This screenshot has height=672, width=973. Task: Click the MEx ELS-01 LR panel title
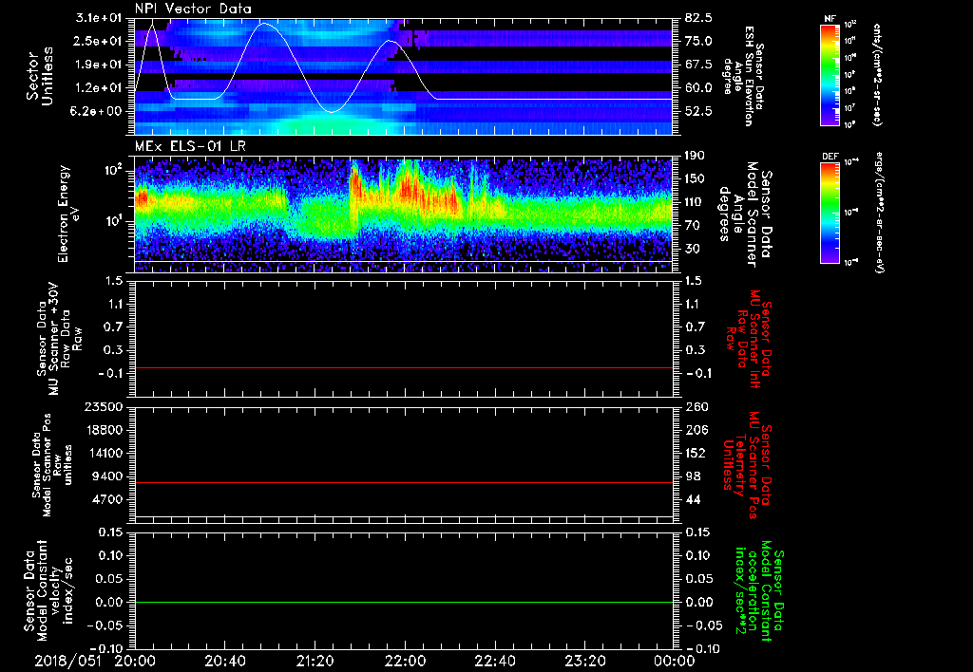191,147
